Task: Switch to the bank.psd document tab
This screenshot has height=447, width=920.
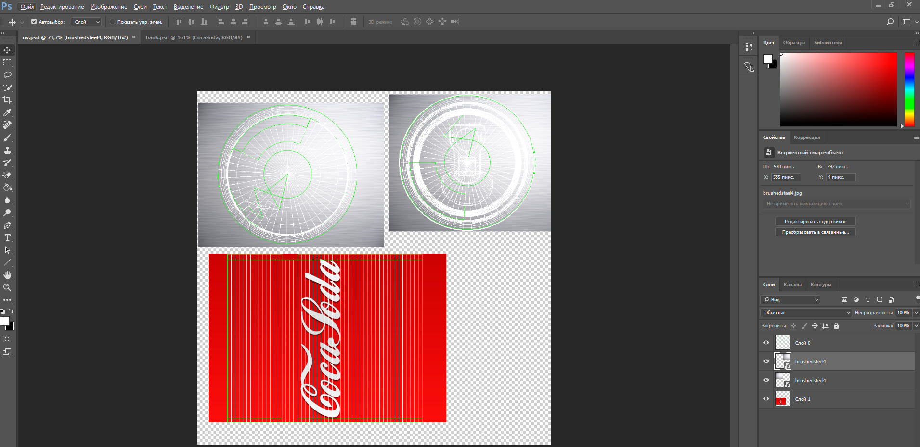Action: pos(194,37)
